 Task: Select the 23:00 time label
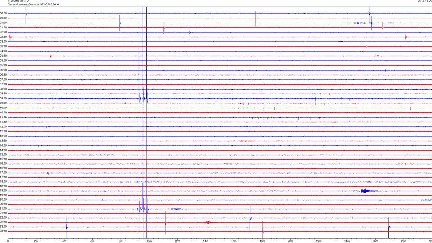click(4, 227)
